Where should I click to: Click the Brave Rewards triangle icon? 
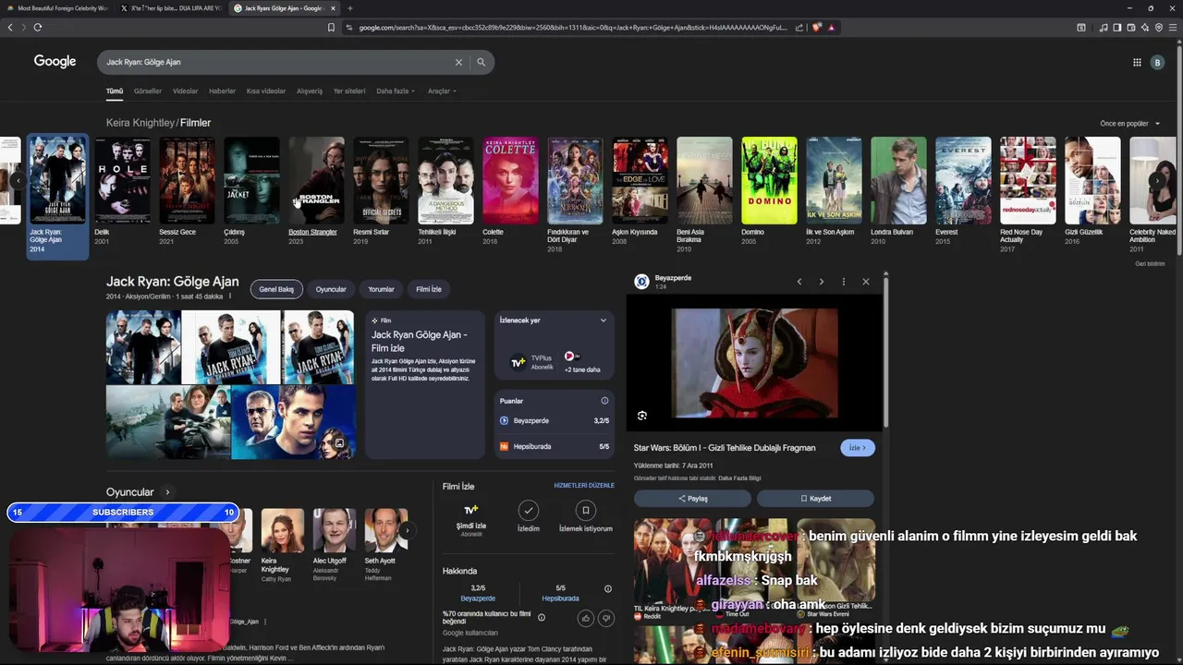click(x=831, y=28)
